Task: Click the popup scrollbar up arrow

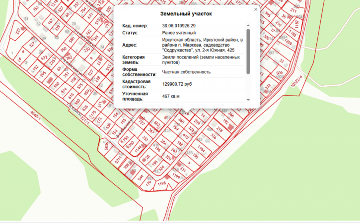Action: tap(248, 25)
